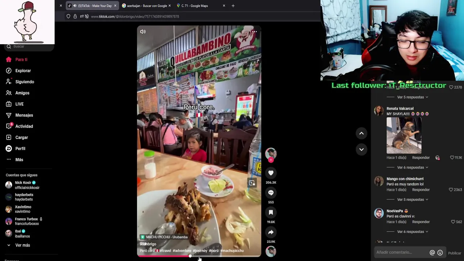Open the tracking protection shield icon
The height and width of the screenshot is (261, 464).
pyautogui.click(x=68, y=16)
